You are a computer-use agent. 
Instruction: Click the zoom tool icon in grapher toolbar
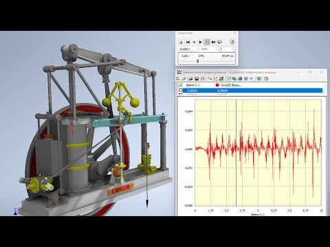pos(252,79)
